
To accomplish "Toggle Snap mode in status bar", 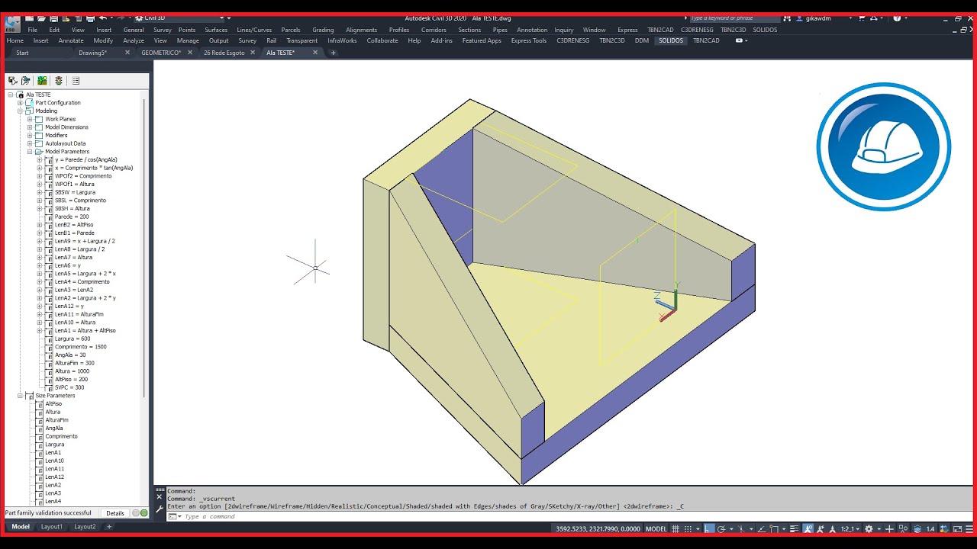I will click(x=688, y=528).
